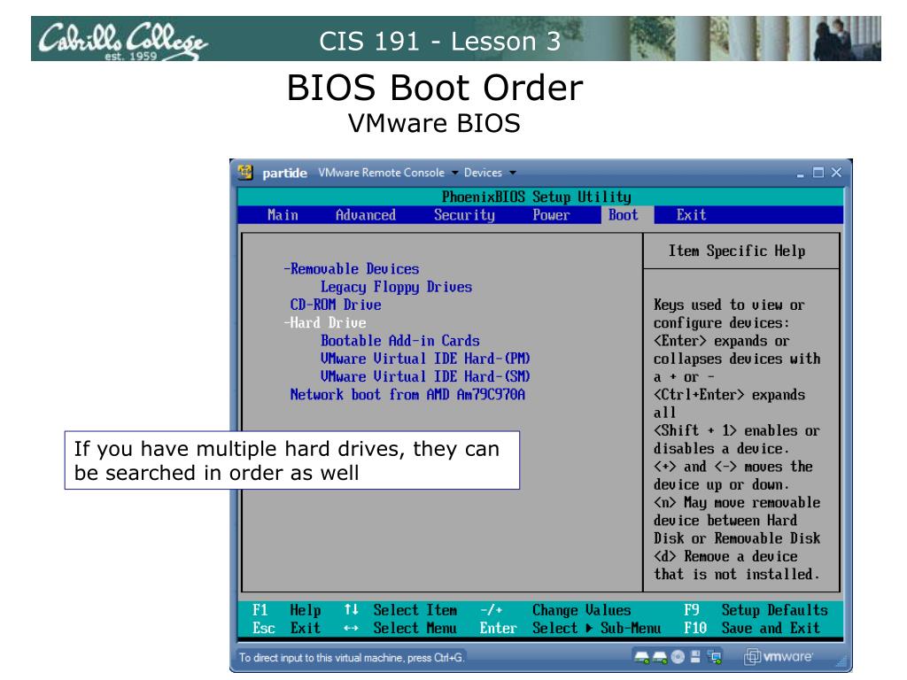
Task: Click the window resize grip corner
Action: [841, 661]
